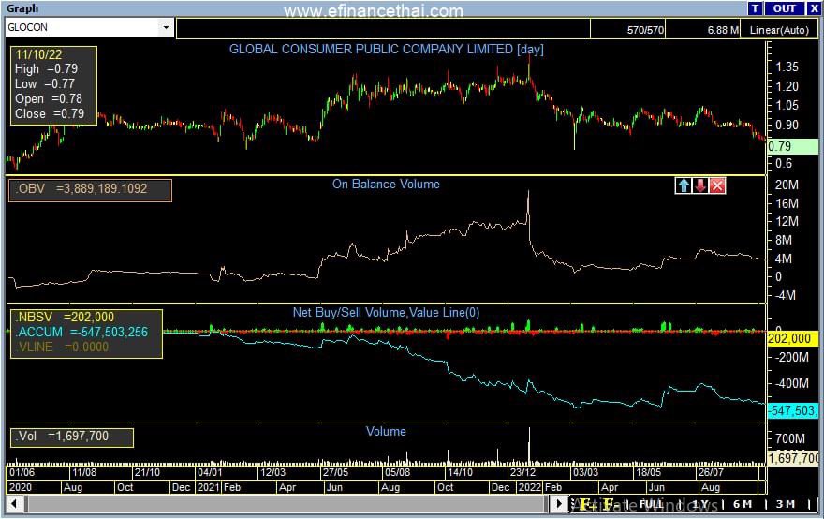The width and height of the screenshot is (824, 519).
Task: Click the 04/01 date label on time axis
Action: [x=210, y=472]
